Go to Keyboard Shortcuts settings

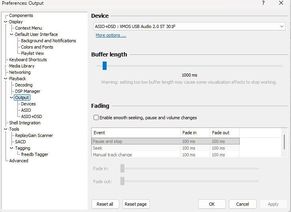tap(28, 60)
